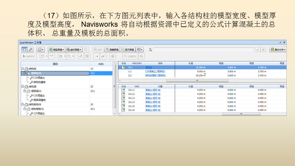Select the polyline markup tool icon
This screenshot has height=166, width=295.
click(x=43, y=56)
